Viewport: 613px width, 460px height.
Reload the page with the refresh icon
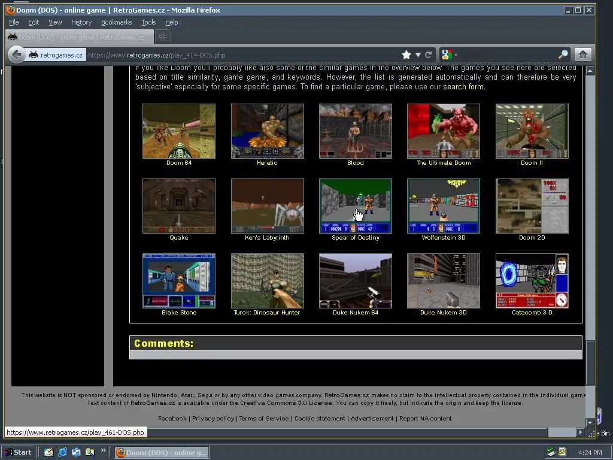(x=429, y=55)
